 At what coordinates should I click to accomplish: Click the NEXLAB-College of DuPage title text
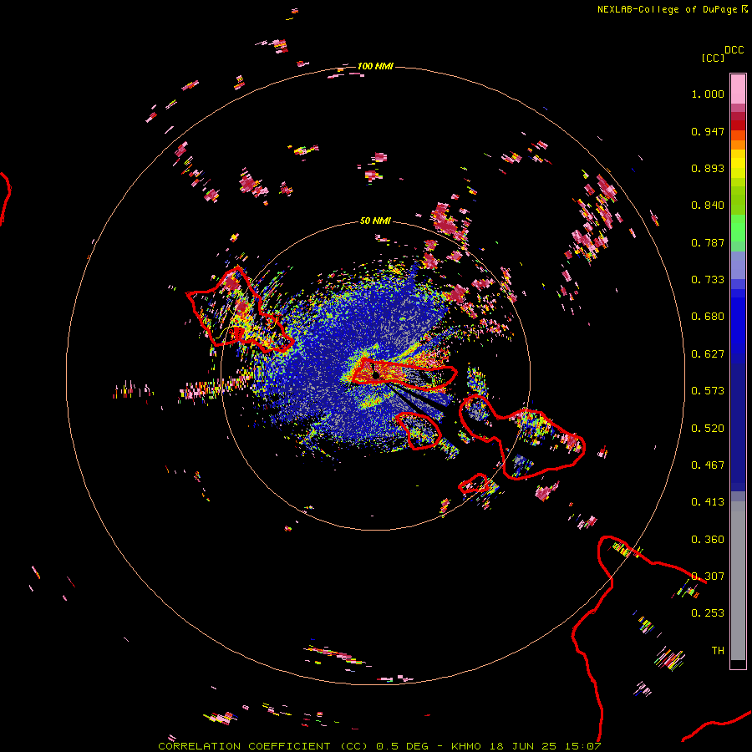[x=667, y=9]
